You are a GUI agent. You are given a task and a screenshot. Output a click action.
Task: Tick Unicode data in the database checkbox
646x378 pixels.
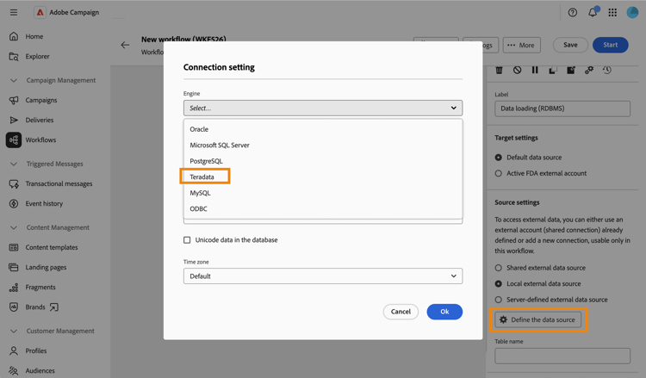pyautogui.click(x=187, y=240)
